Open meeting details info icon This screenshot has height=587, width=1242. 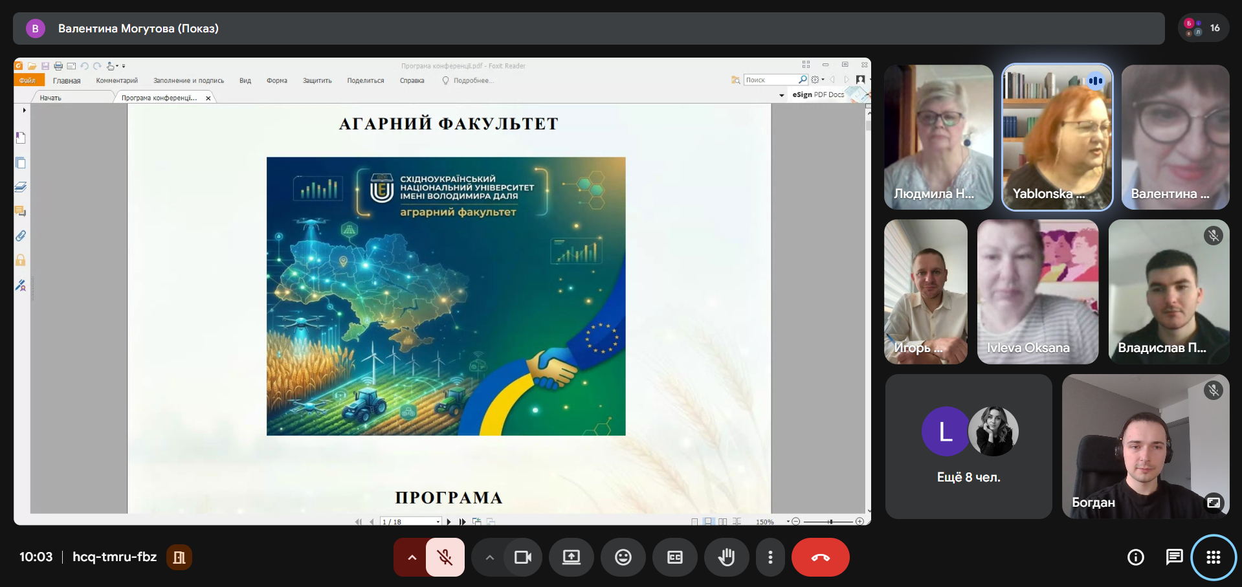[1135, 557]
